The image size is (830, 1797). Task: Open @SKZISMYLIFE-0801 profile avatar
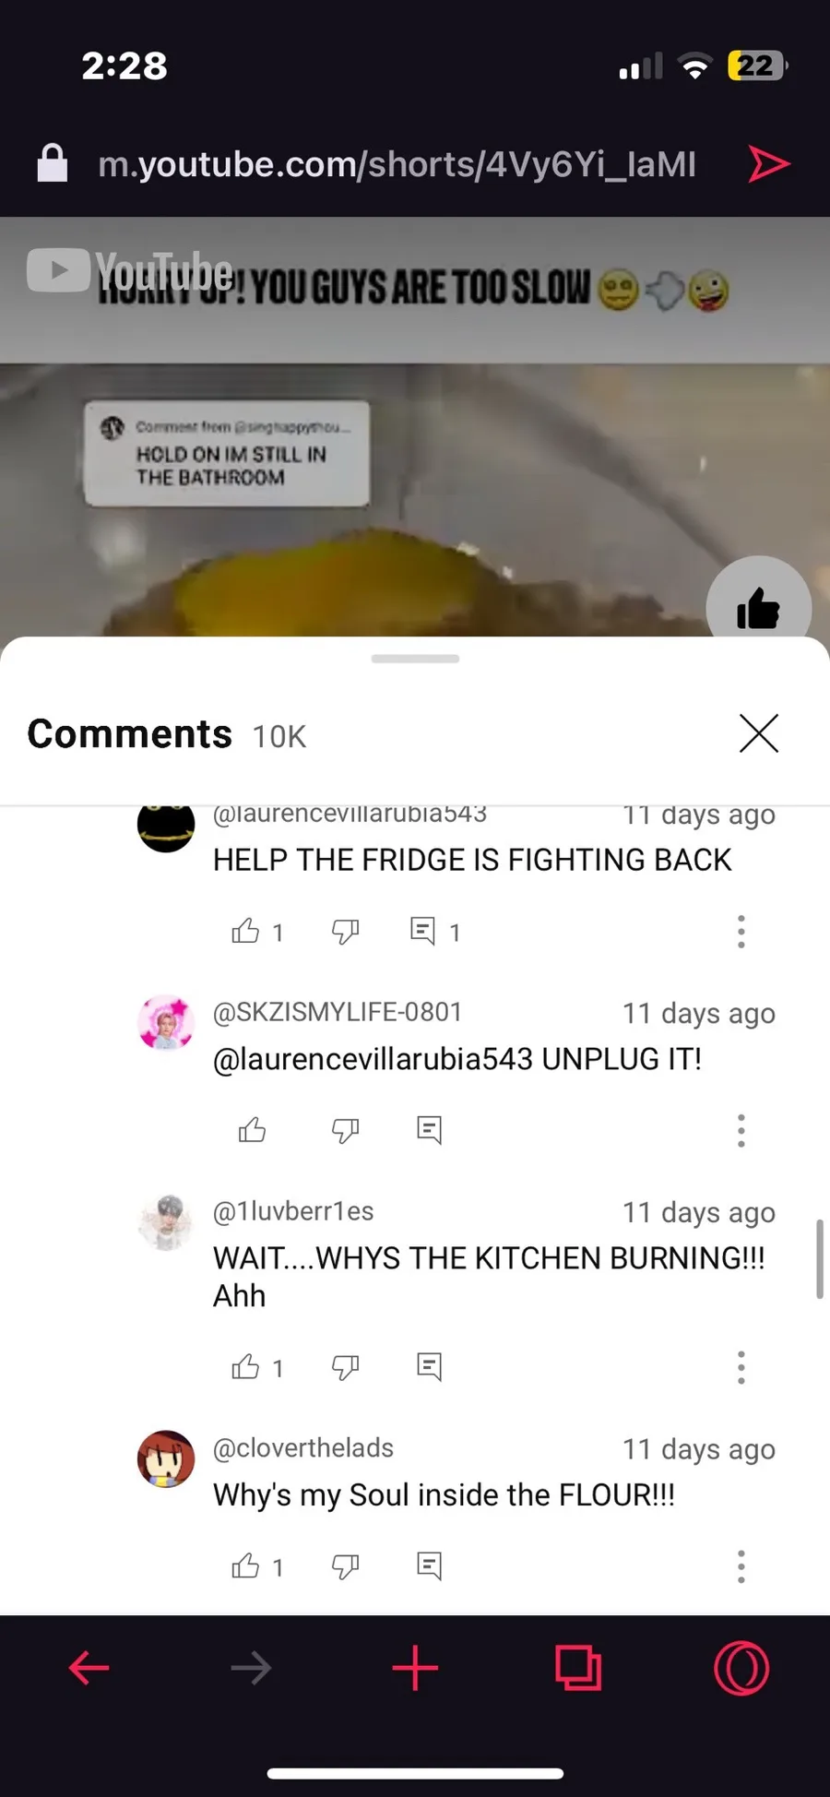166,1022
